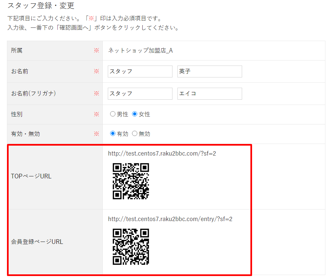Click the furigana field containing エイコ
The image size is (333, 278).
(x=210, y=94)
